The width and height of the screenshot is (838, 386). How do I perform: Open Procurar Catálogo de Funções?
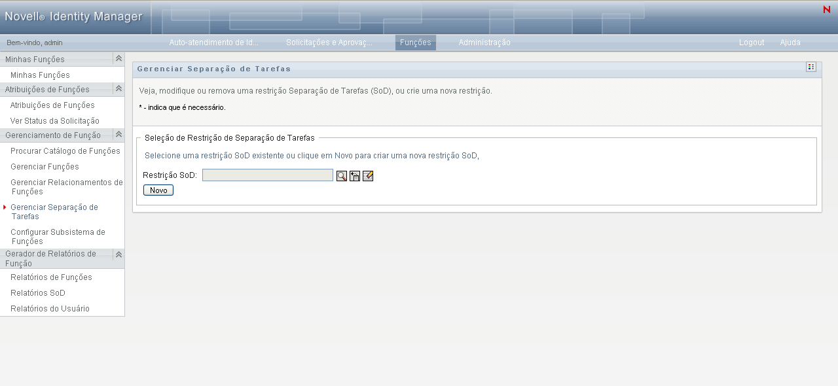click(x=65, y=151)
